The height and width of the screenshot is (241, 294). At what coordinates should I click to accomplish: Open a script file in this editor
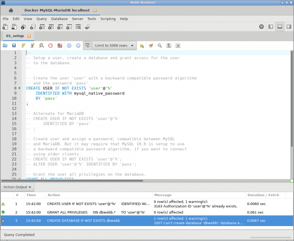tap(5, 46)
